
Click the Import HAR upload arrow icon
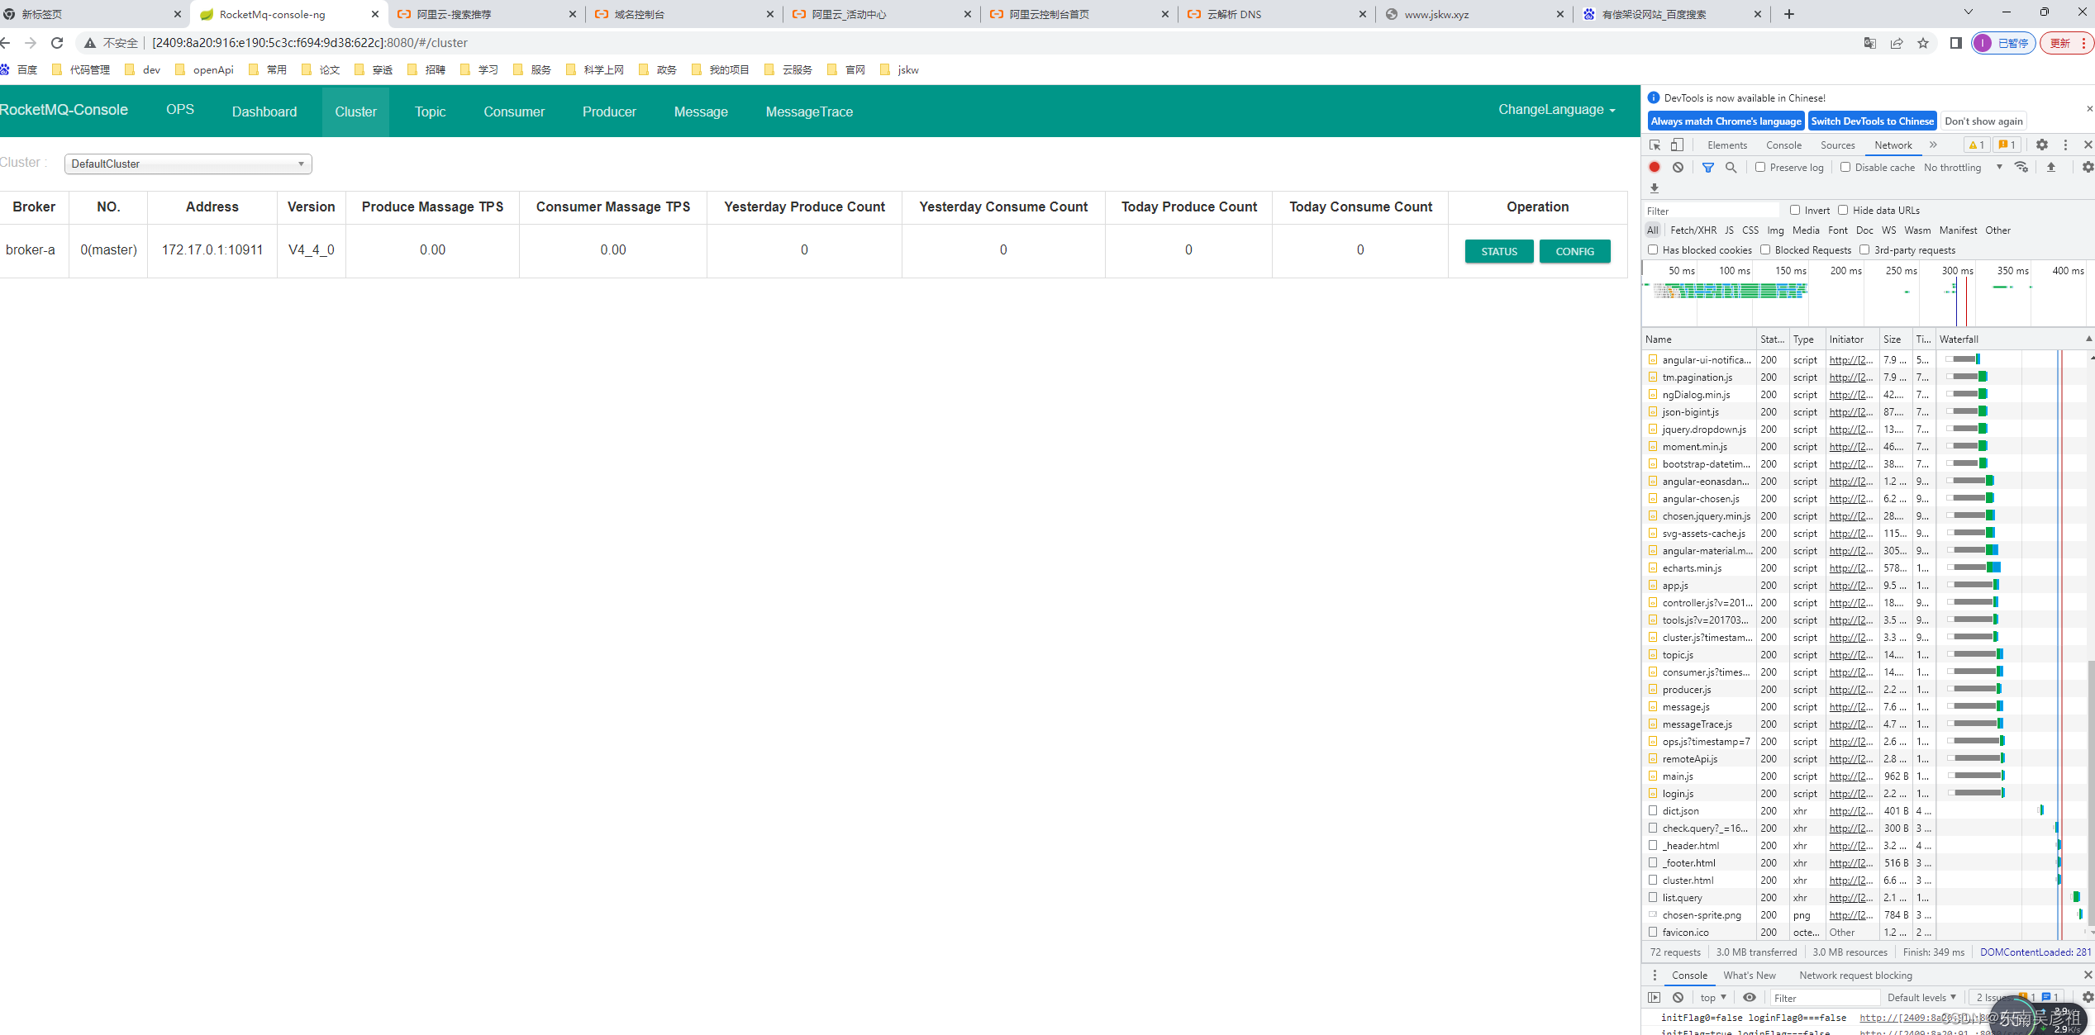[2051, 167]
